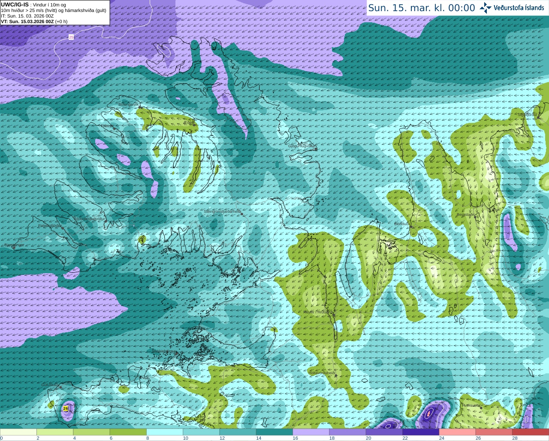Click the Flateyri station label
Screen dimensions: 549x441
(x=107, y=126)
